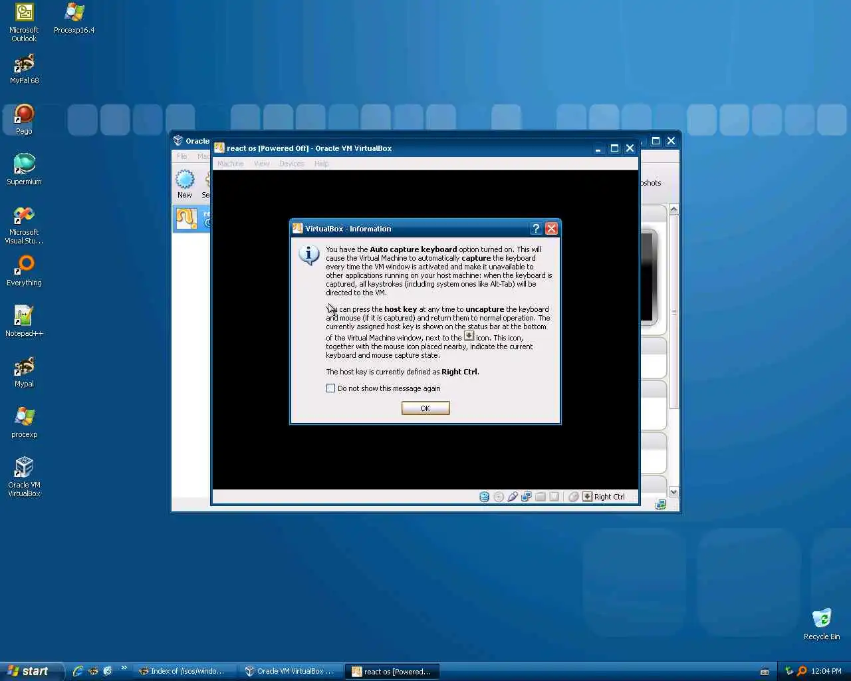Screen dimensions: 851x681
Task: Click the hard disk activity status icon
Action: click(x=485, y=497)
